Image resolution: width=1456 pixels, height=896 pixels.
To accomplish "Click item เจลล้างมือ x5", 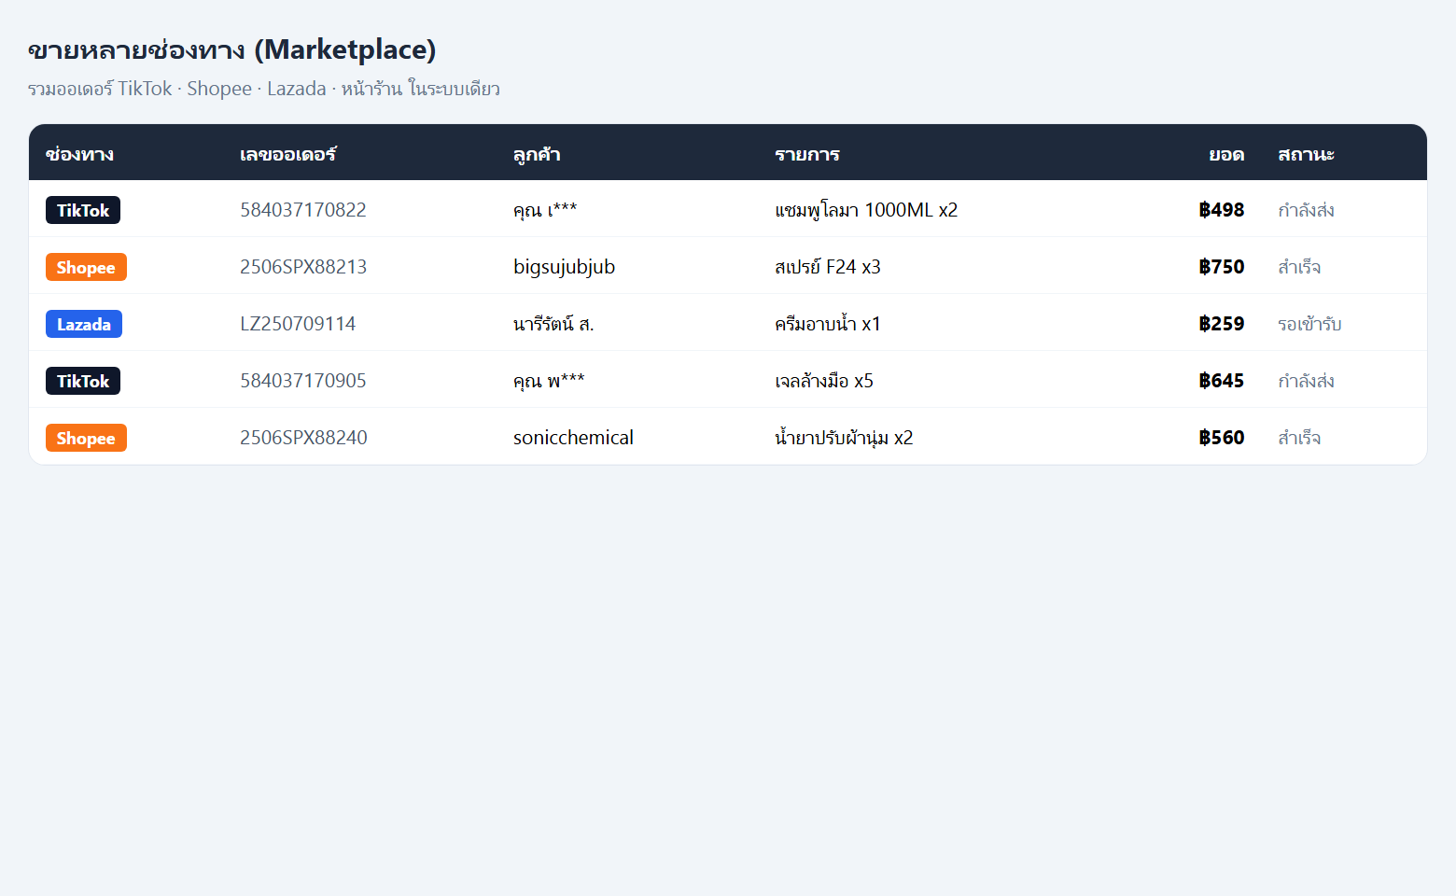I will (824, 381).
